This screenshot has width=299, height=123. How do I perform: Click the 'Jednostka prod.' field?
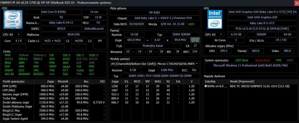94,29
